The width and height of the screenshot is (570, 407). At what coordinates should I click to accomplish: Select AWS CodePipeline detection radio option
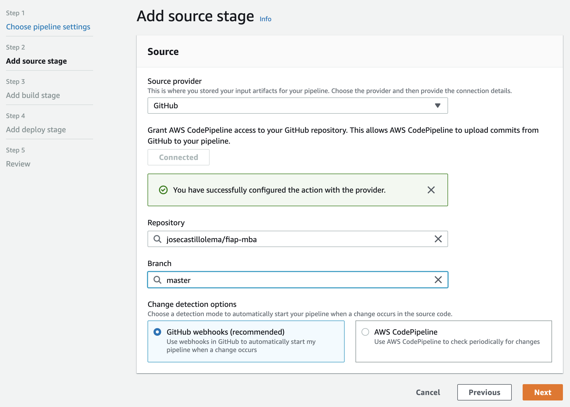[365, 332]
